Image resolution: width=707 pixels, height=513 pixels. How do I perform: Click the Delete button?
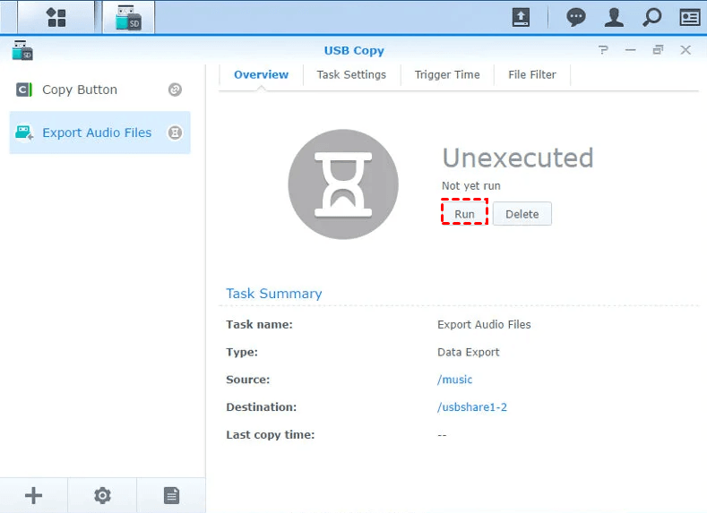point(522,214)
